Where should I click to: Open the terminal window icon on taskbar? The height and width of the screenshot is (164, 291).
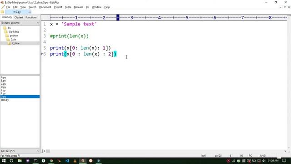tap(35, 161)
